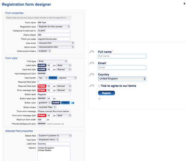Image resolution: width=186 pixels, height=161 pixels.
Task: Tick the agree to our terms checkbox
Action: click(99, 86)
